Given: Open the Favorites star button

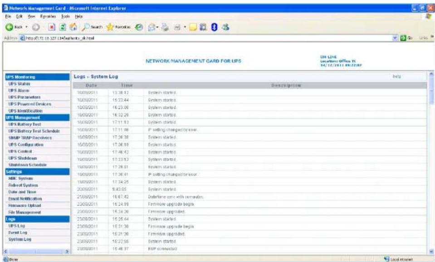Looking at the screenshot, I should [x=118, y=27].
